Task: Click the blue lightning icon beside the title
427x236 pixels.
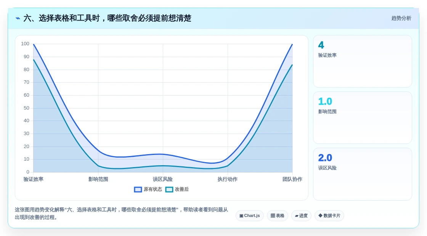Action: (18, 18)
